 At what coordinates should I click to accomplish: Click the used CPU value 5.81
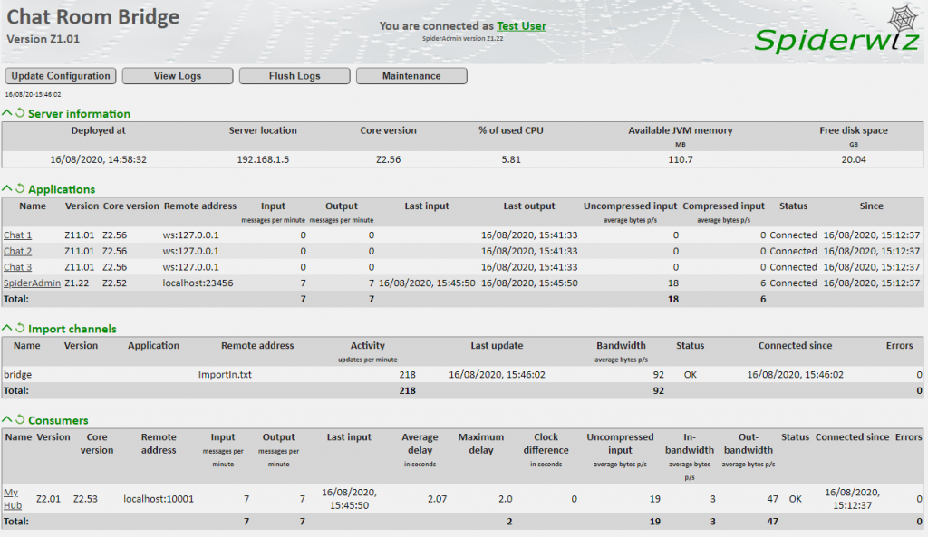511,159
